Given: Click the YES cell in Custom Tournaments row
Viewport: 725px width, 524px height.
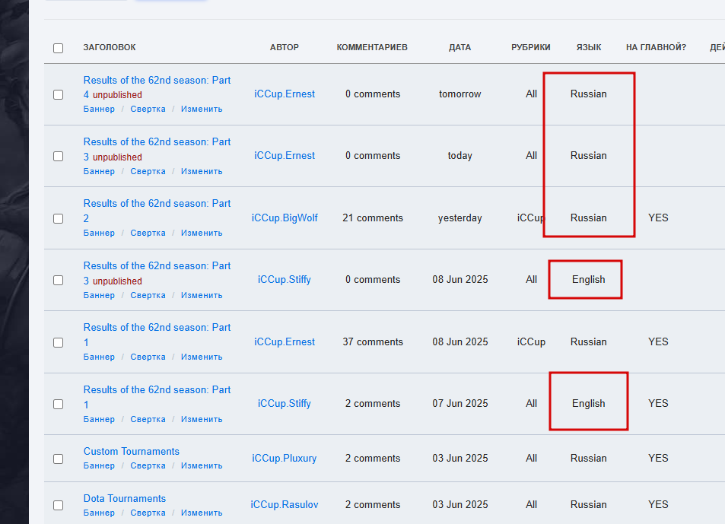Looking at the screenshot, I should 658,458.
